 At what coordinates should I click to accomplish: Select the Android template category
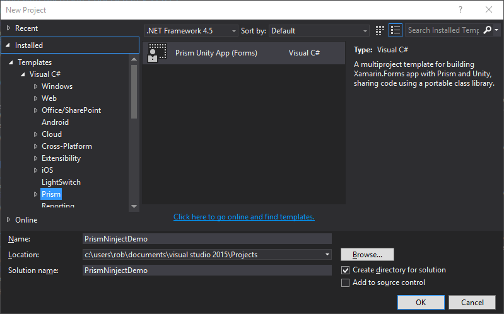pyautogui.click(x=55, y=122)
